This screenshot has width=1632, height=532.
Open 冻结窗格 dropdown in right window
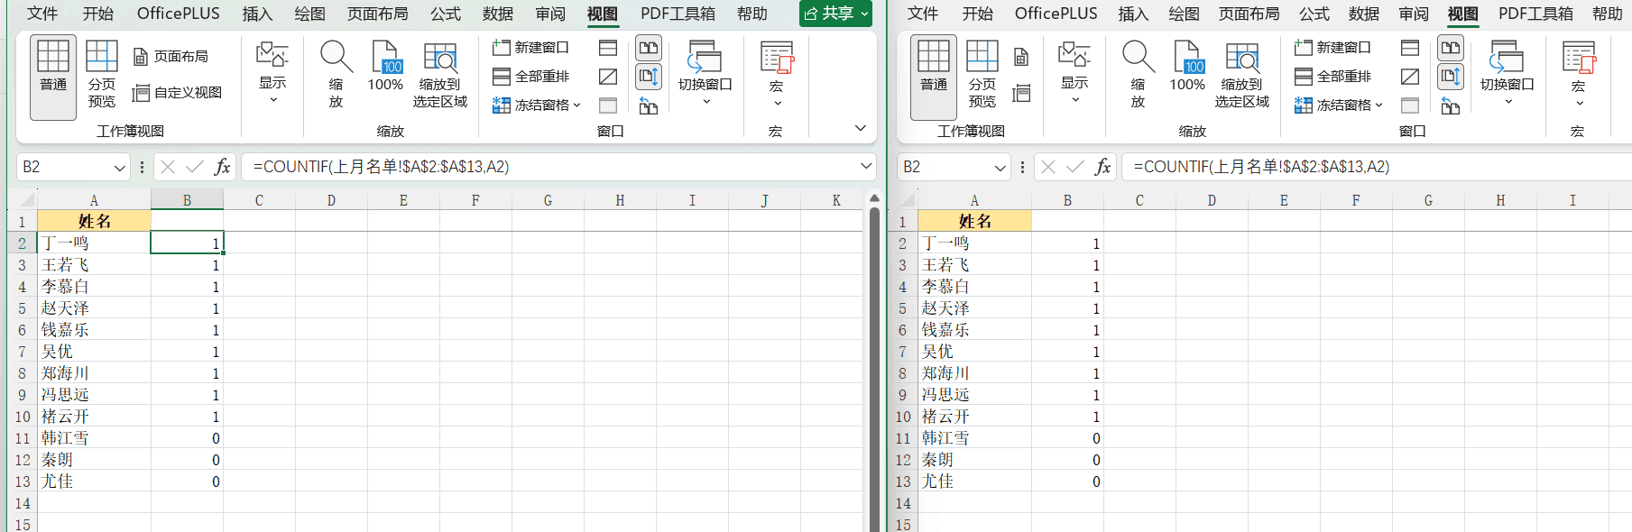tap(1338, 105)
